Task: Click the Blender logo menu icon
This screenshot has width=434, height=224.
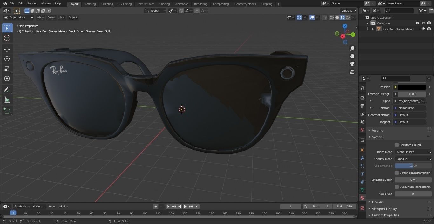Action: coord(4,3)
